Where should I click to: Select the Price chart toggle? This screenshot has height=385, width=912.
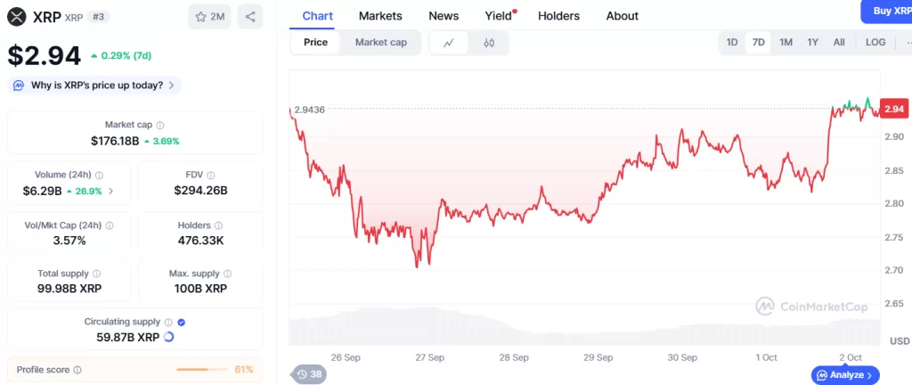[315, 42]
